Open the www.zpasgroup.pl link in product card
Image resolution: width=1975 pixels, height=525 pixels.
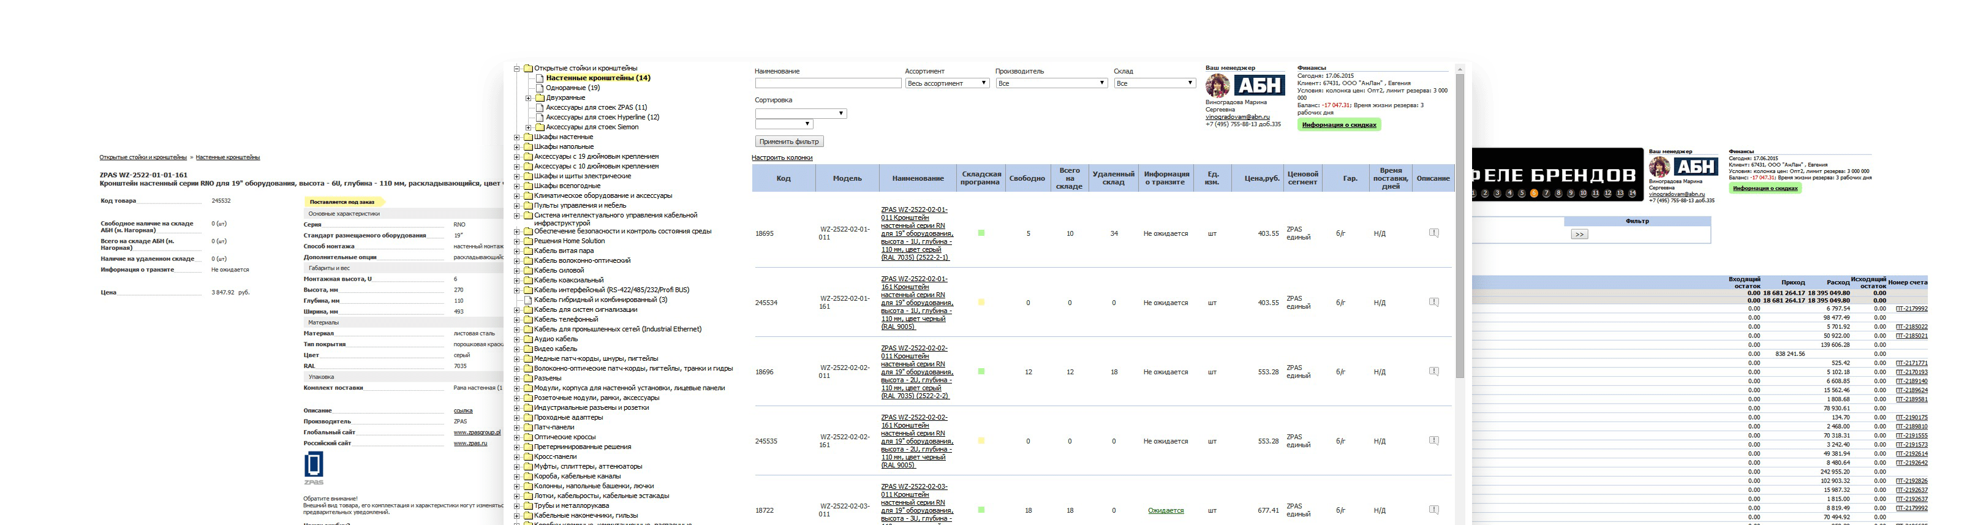pyautogui.click(x=477, y=432)
